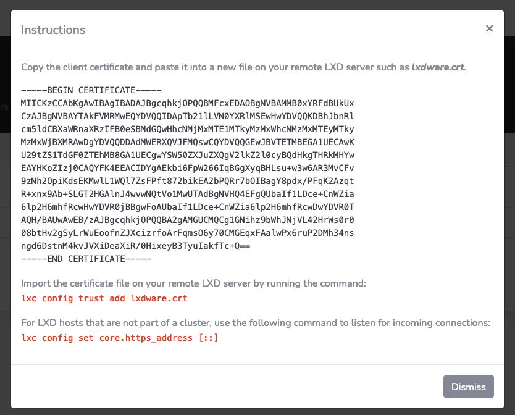Click the 'Import the certificate file' instruction text
Screen dimensions: 515x415
click(x=193, y=283)
